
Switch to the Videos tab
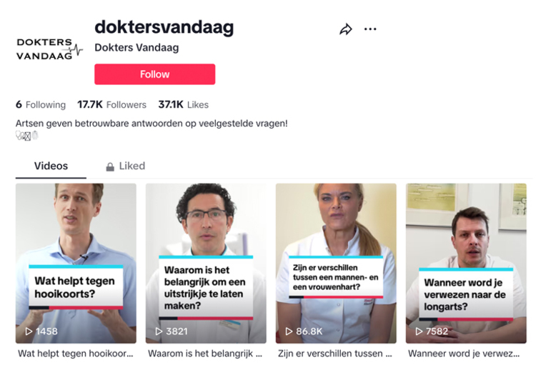coord(51,166)
